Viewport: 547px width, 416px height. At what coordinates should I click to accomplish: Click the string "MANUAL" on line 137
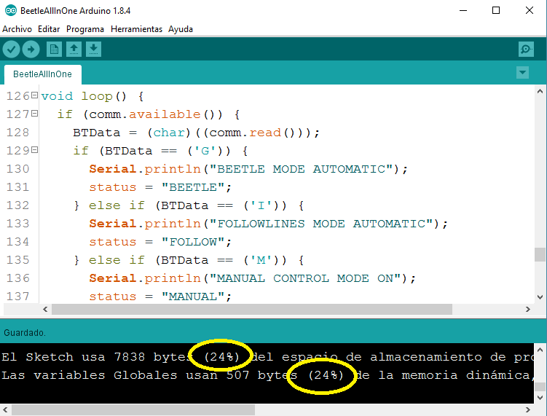click(x=193, y=297)
